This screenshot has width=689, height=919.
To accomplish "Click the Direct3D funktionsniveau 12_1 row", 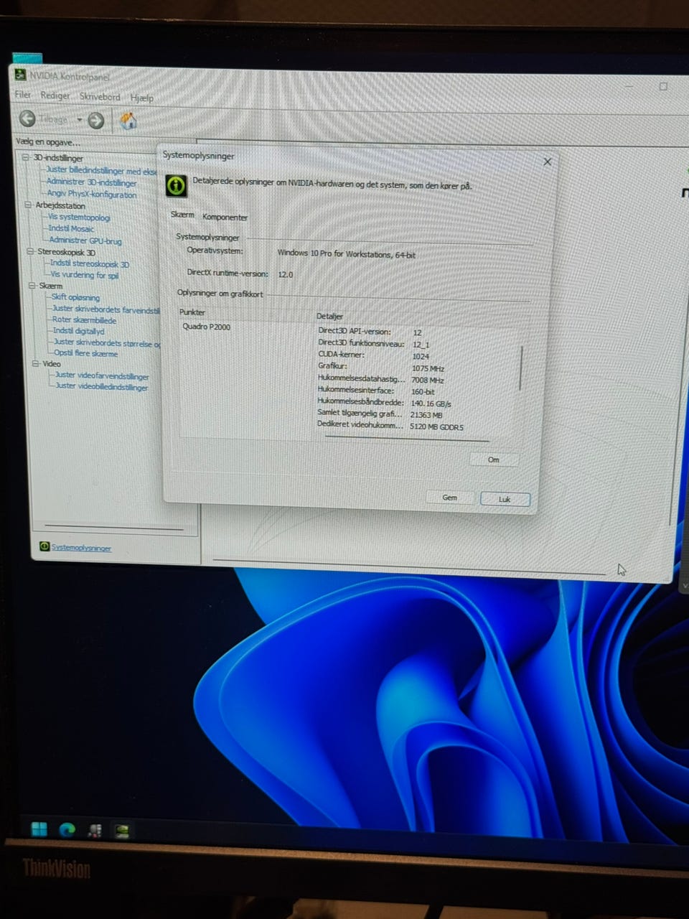I will tap(374, 344).
